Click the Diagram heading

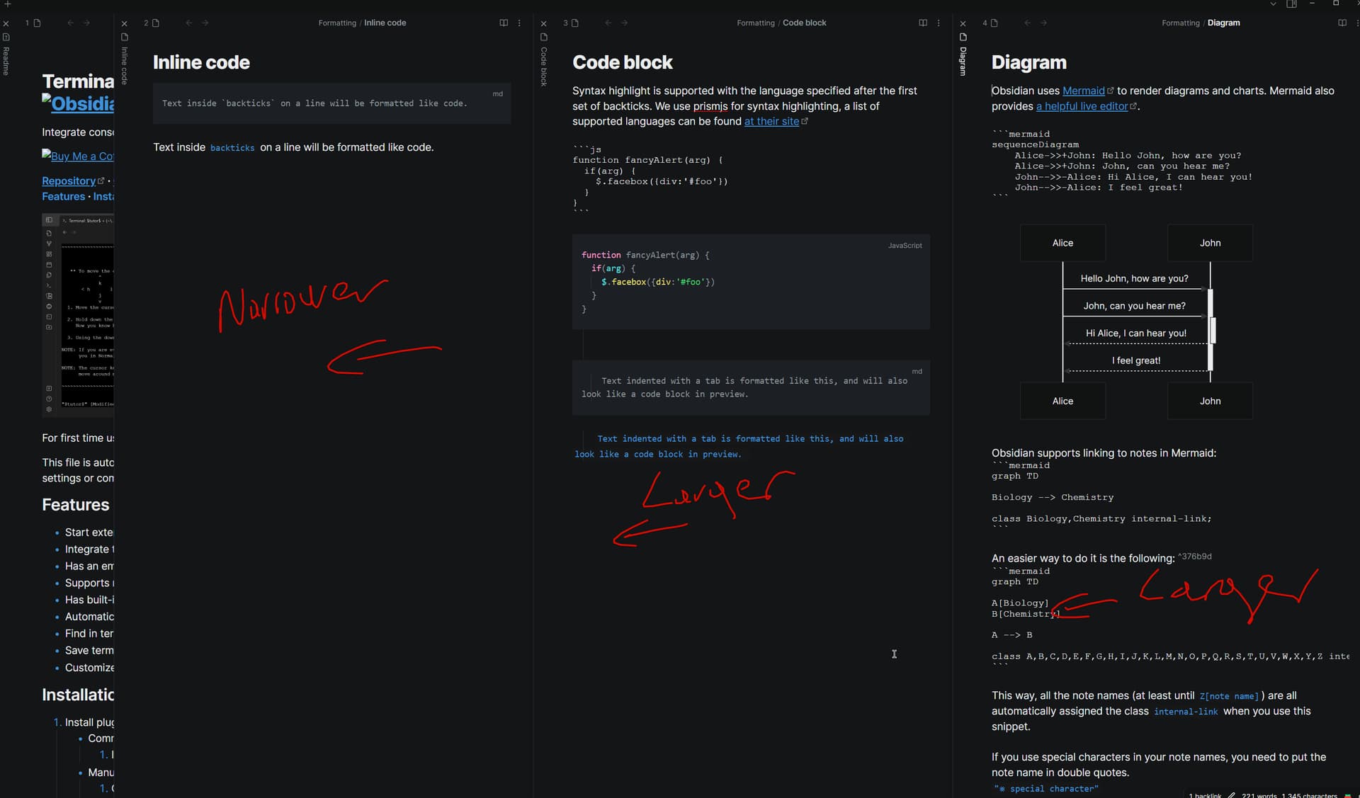[1028, 62]
